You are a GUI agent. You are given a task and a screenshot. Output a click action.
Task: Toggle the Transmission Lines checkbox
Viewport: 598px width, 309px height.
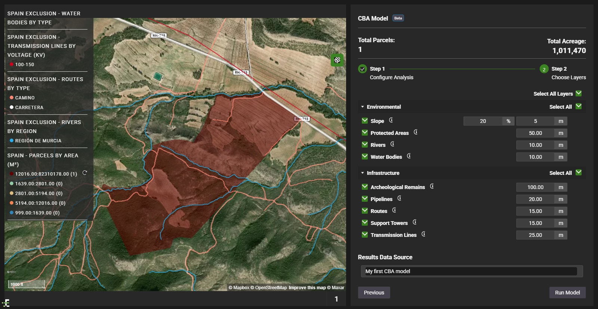click(365, 235)
